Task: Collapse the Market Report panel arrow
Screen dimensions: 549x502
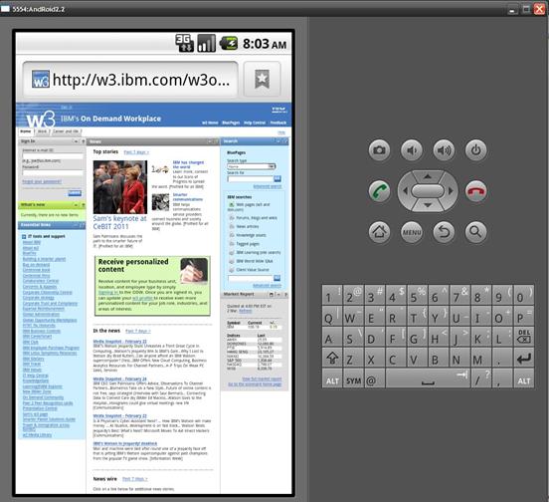Action: coord(279,295)
